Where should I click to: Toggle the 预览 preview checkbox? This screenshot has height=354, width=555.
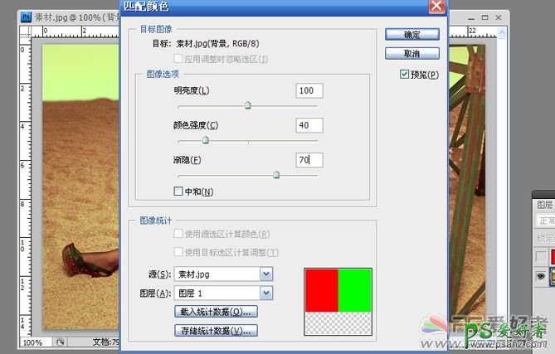click(404, 75)
